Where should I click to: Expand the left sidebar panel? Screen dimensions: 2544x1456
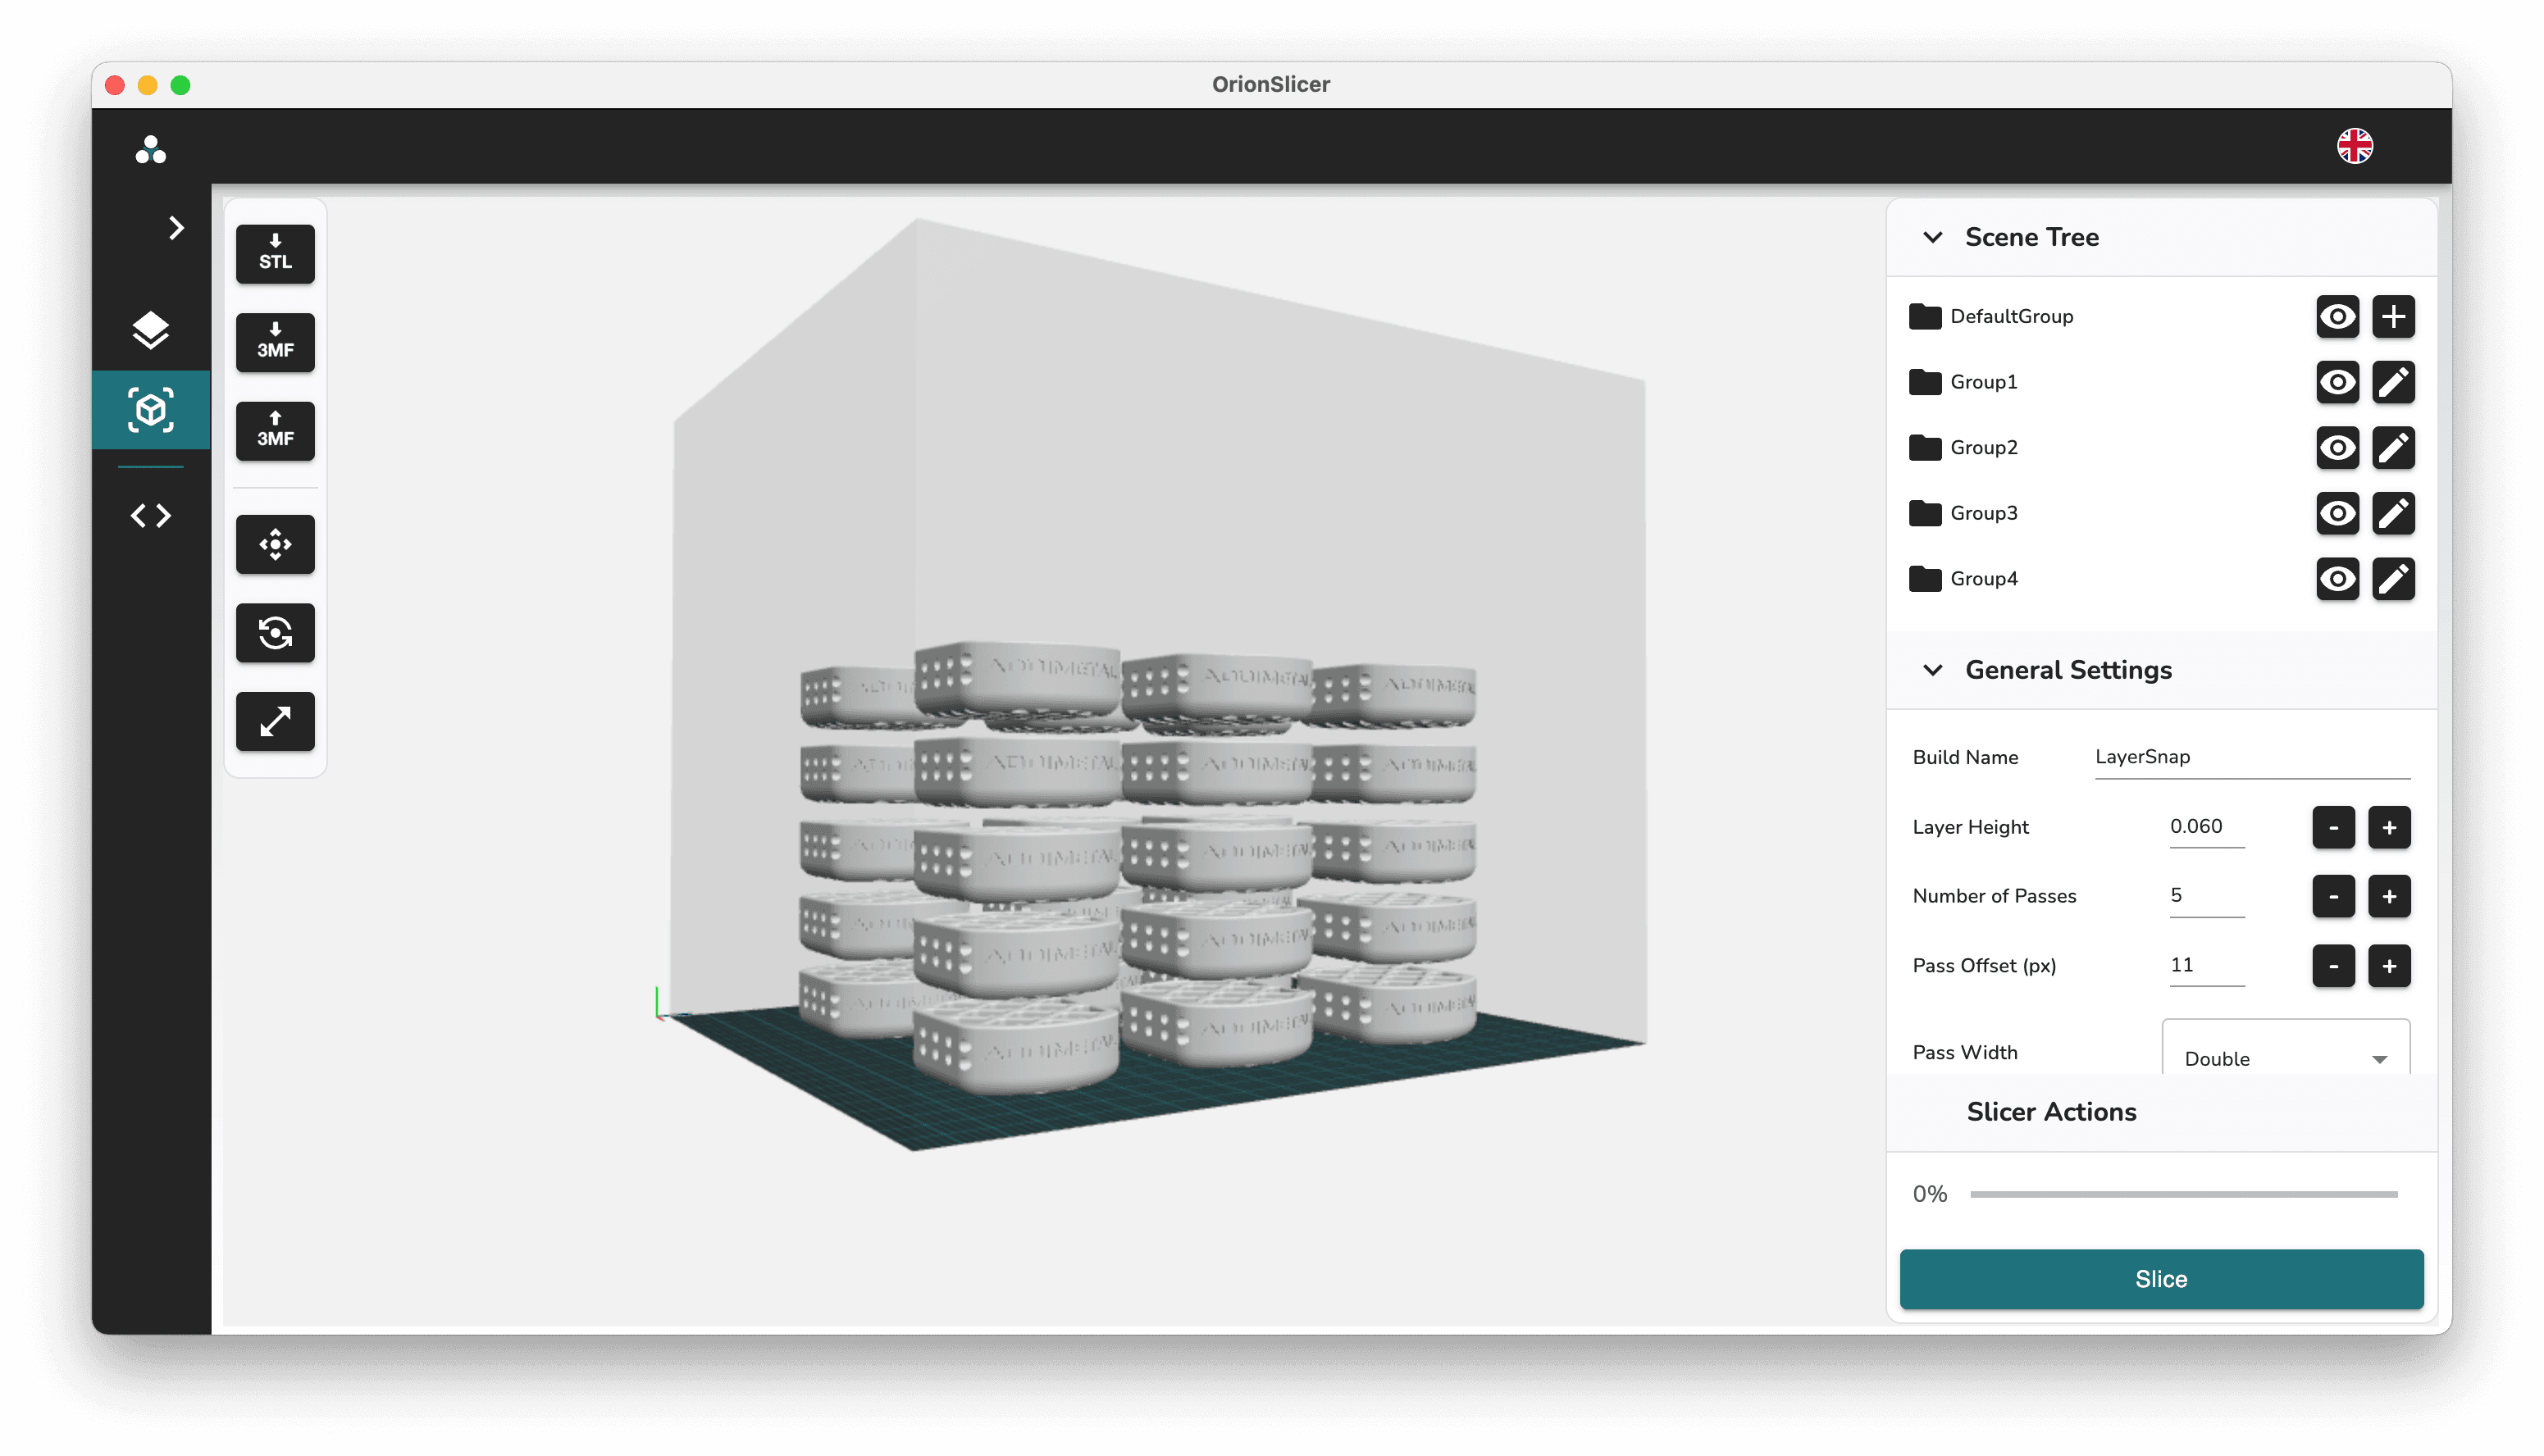tap(176, 227)
